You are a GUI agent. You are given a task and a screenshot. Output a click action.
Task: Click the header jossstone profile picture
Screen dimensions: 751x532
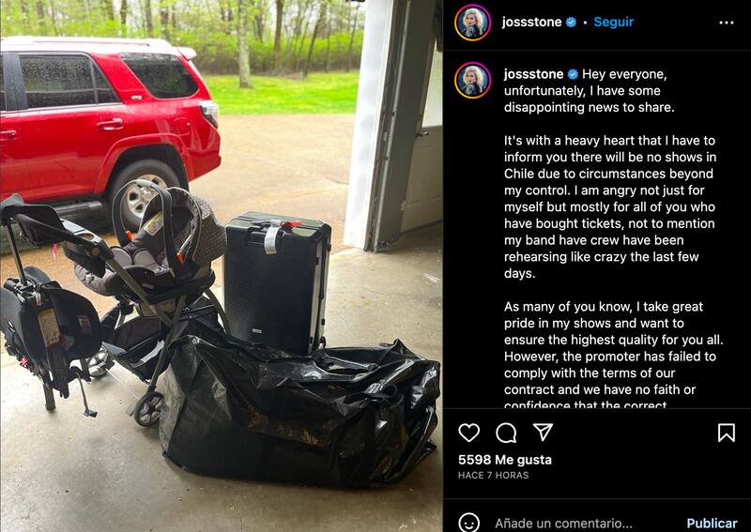click(x=473, y=22)
